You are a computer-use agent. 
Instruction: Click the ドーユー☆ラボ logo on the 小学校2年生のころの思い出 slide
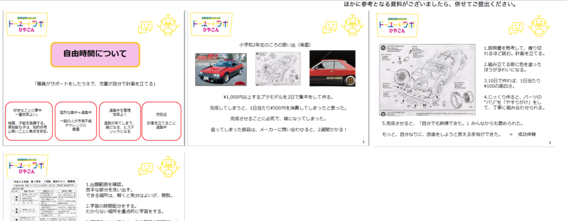pos(211,24)
